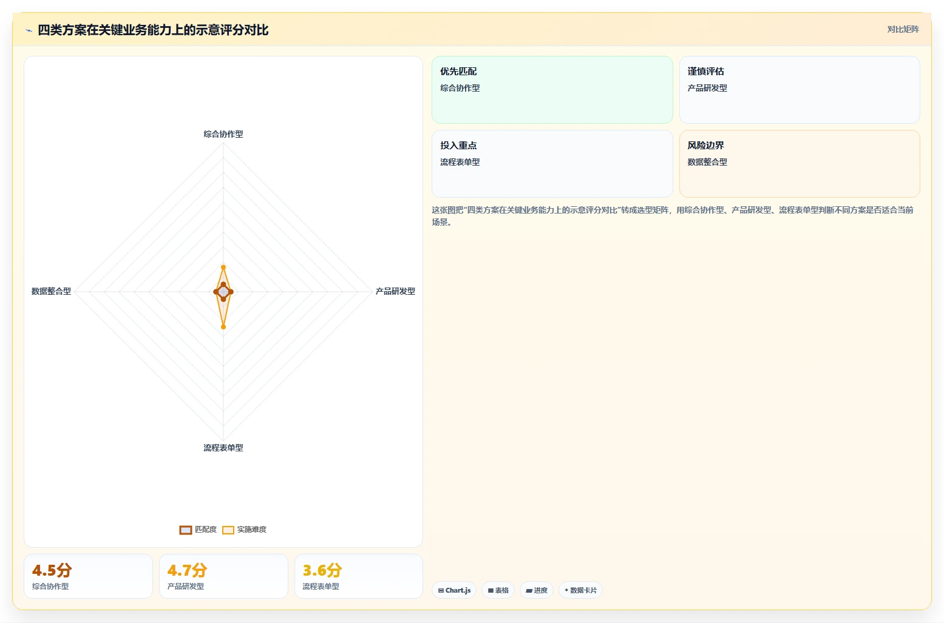This screenshot has width=944, height=623.
Task: Open the 投入重点 card
Action: (552, 164)
